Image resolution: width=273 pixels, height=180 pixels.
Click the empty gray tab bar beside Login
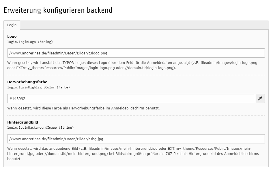(144, 25)
